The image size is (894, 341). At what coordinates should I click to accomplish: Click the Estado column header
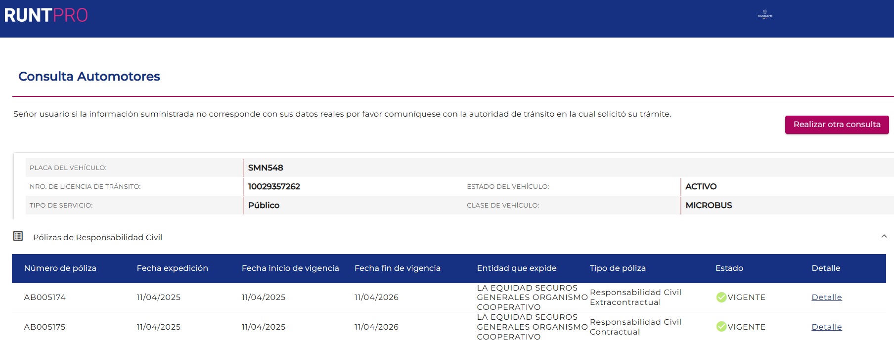pyautogui.click(x=729, y=268)
